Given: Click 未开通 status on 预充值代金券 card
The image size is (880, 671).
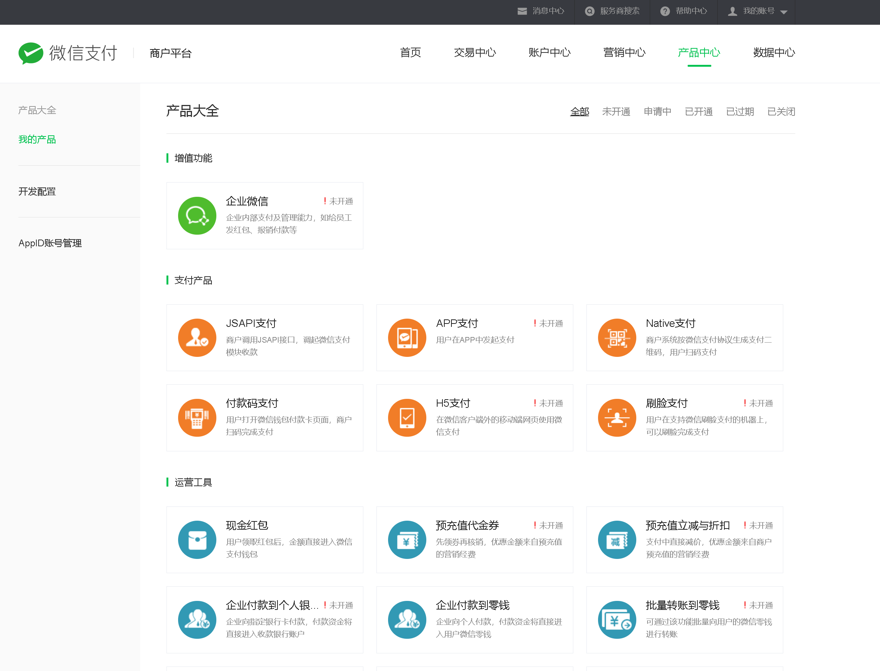Looking at the screenshot, I should click(549, 525).
